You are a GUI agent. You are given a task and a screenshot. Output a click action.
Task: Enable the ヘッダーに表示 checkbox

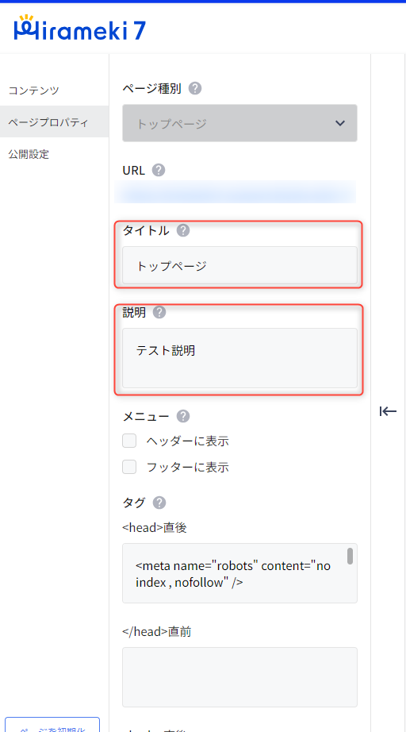click(x=129, y=441)
